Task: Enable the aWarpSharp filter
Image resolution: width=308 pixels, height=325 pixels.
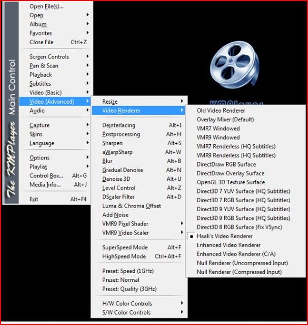Action: tap(139, 152)
